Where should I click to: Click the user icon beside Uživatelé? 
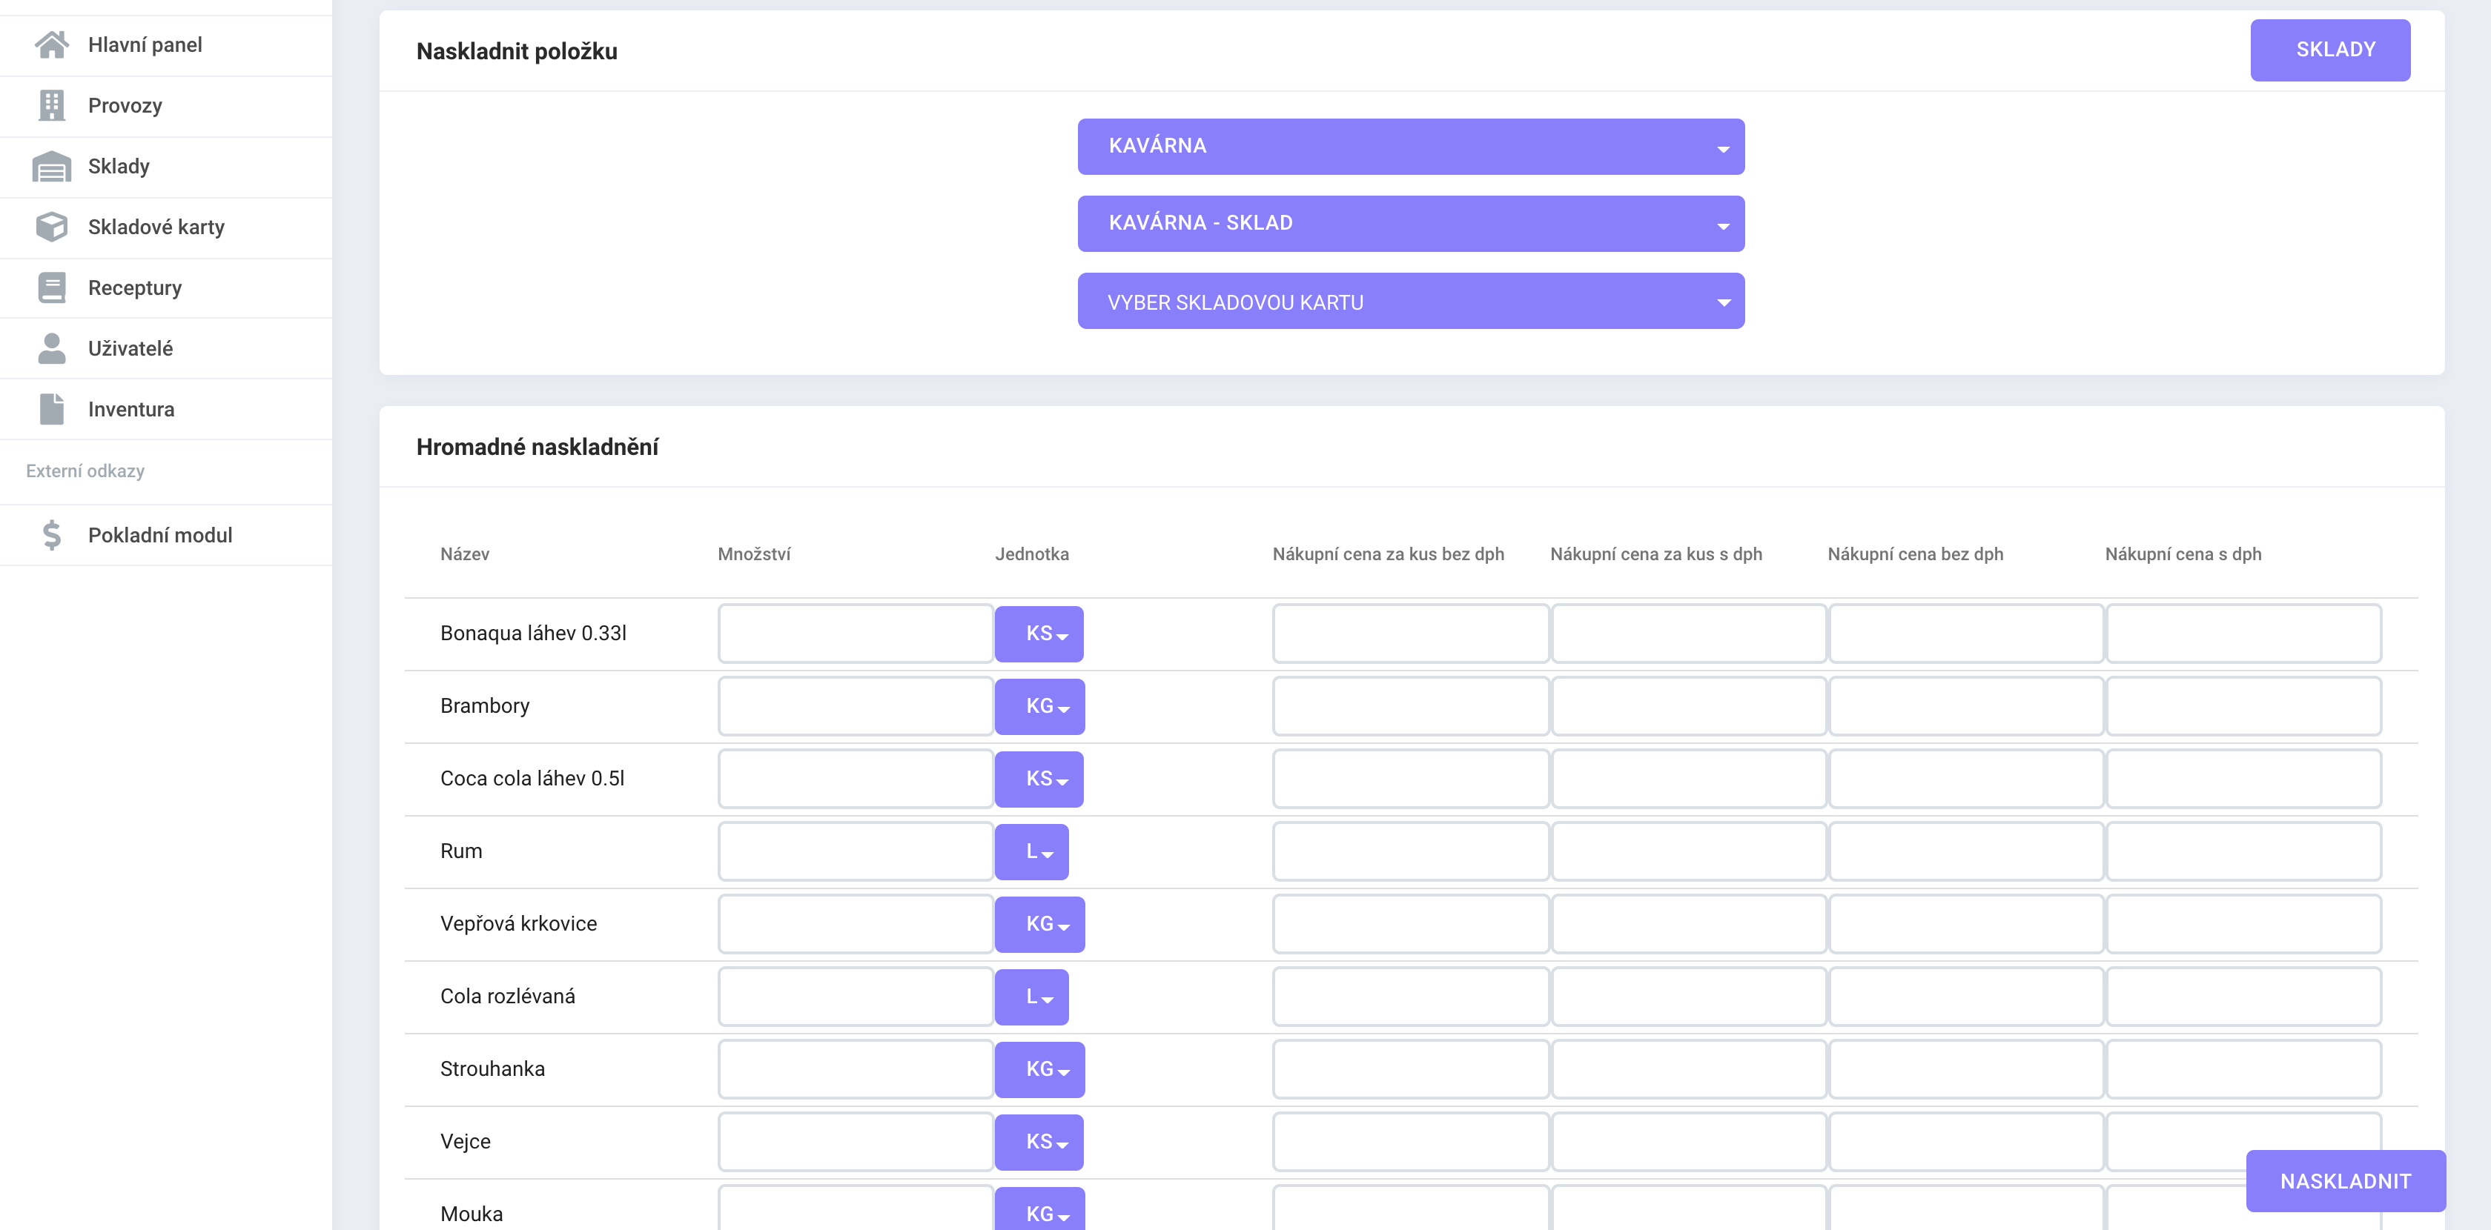point(51,349)
